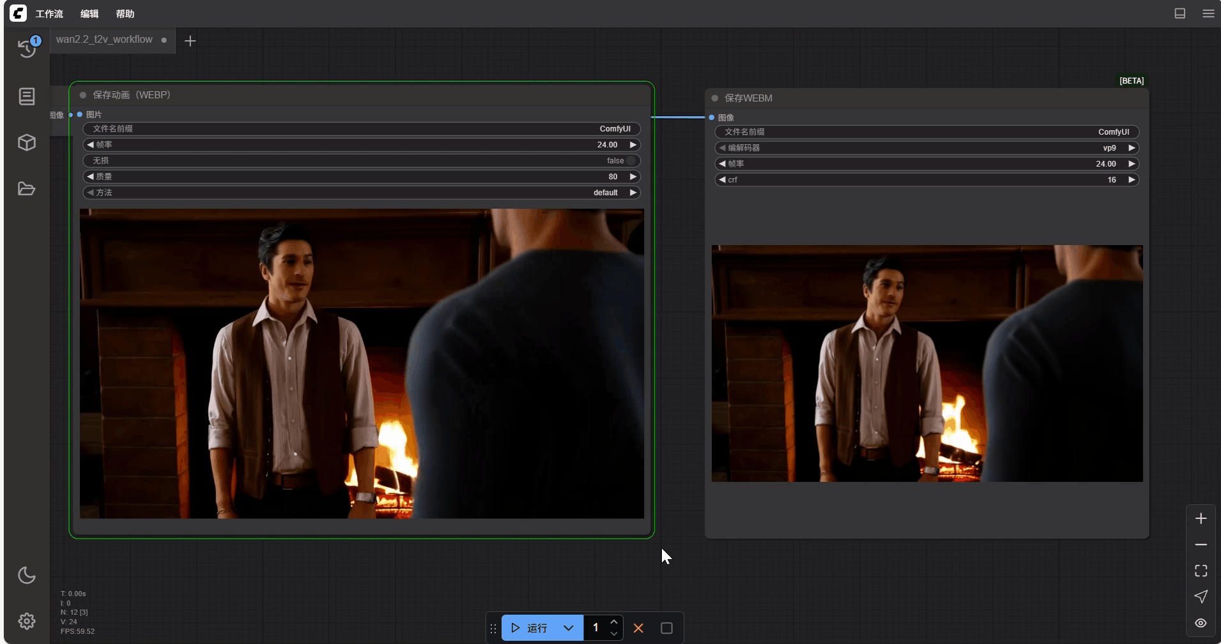The image size is (1221, 644).
Task: Toggle the lossless (无损) switch
Action: coord(630,161)
